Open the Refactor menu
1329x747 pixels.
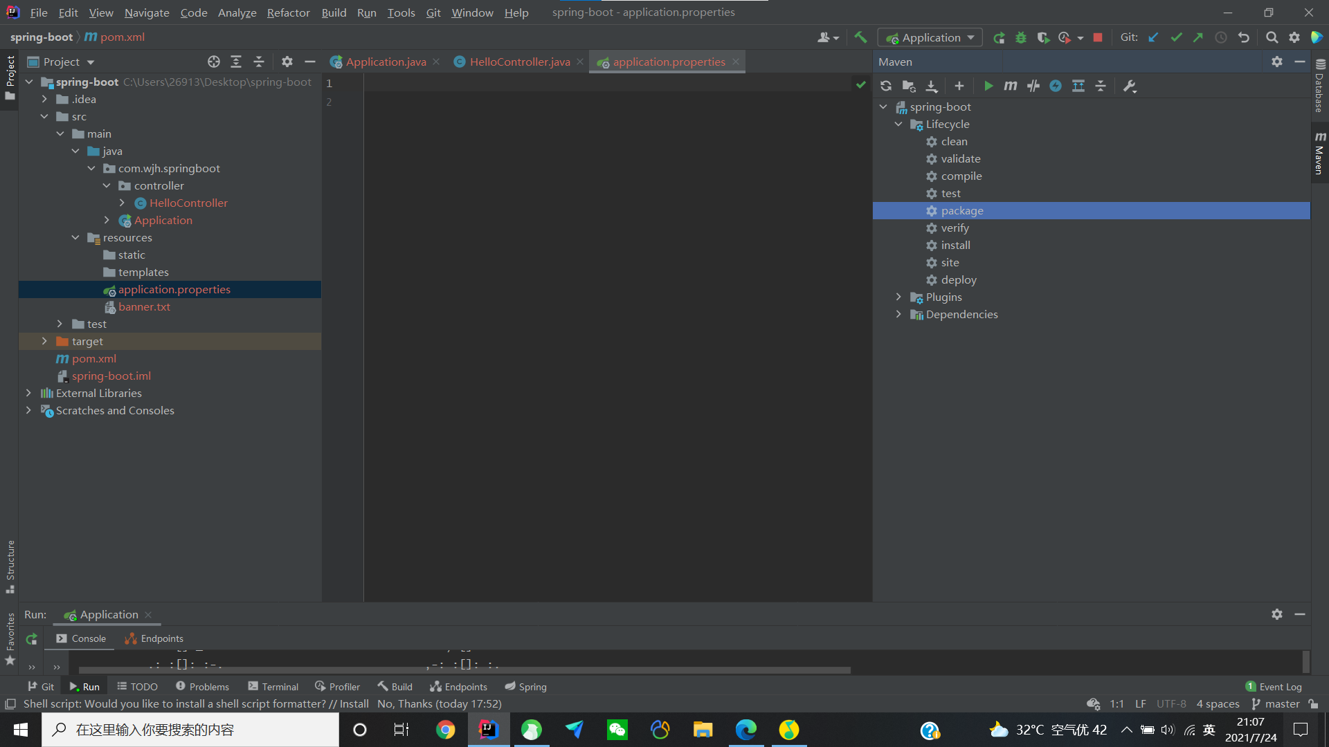(x=288, y=12)
